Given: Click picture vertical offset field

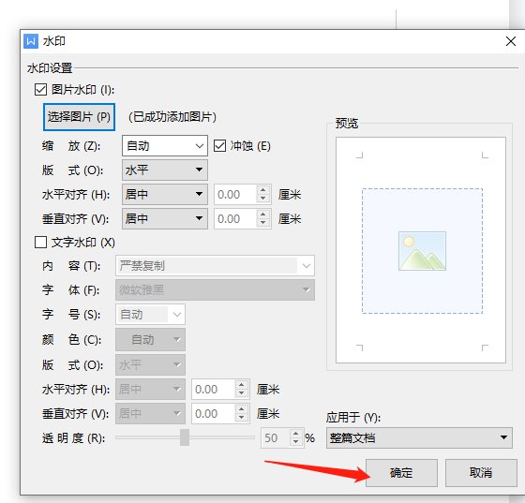Looking at the screenshot, I should (x=235, y=219).
